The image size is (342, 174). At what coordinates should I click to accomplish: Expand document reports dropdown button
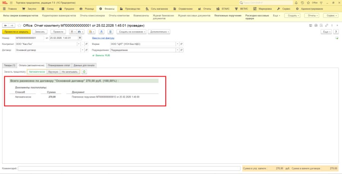pyautogui.click(x=73, y=32)
